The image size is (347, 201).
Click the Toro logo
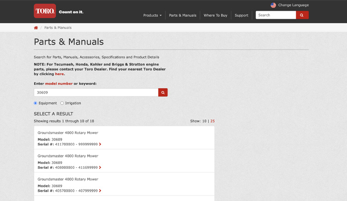pos(45,11)
